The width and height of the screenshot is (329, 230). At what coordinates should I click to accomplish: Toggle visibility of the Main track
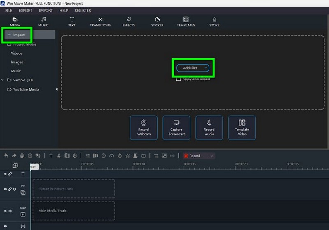point(5,211)
